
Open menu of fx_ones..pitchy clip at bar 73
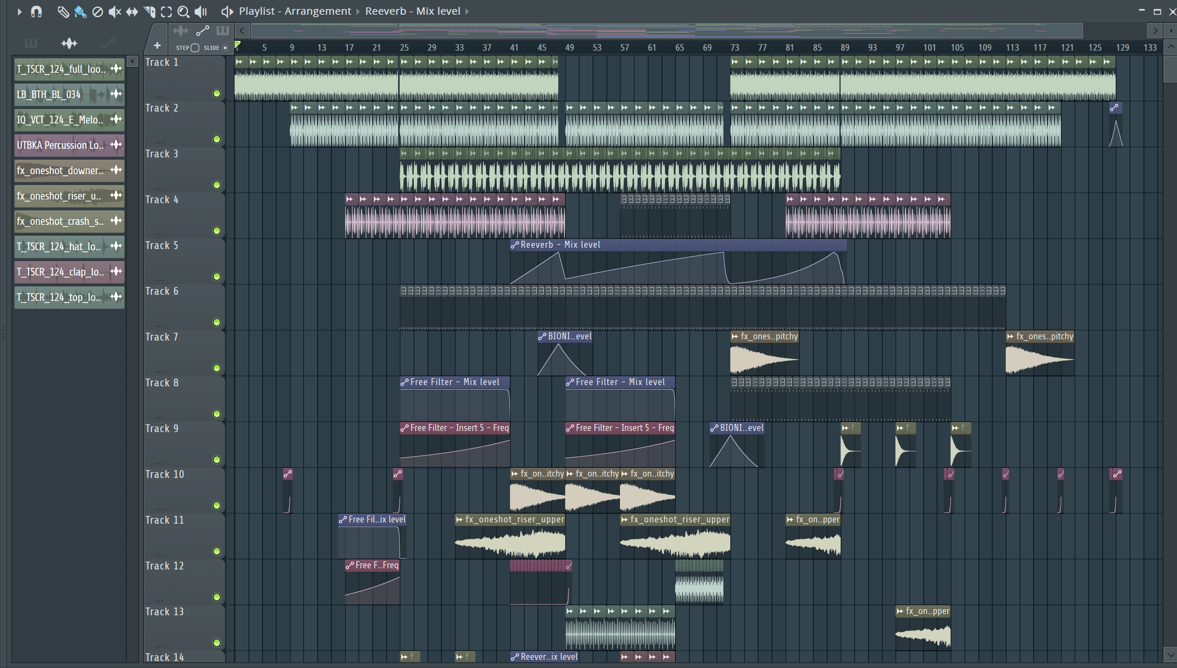(734, 336)
